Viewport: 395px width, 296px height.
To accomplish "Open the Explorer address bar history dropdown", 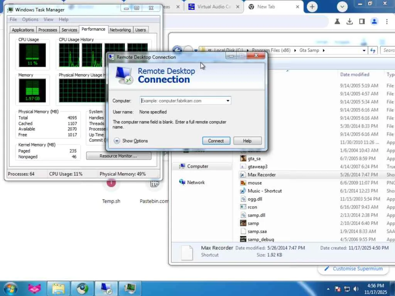I will click(364, 50).
